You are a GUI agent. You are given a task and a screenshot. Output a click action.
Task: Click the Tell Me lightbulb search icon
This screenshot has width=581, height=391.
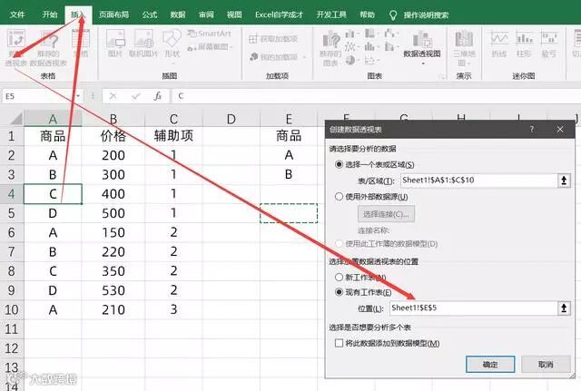pos(393,15)
